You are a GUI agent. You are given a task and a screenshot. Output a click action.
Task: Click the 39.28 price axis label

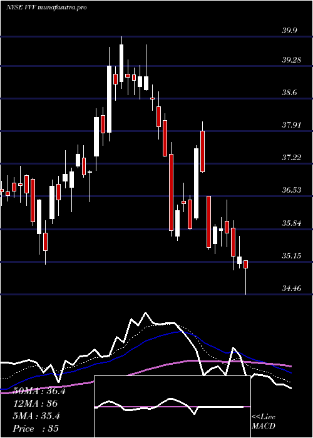pyautogui.click(x=291, y=60)
